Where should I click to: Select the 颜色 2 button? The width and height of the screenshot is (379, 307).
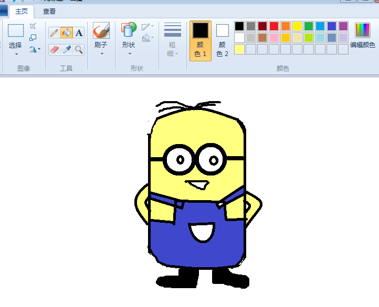click(x=223, y=40)
